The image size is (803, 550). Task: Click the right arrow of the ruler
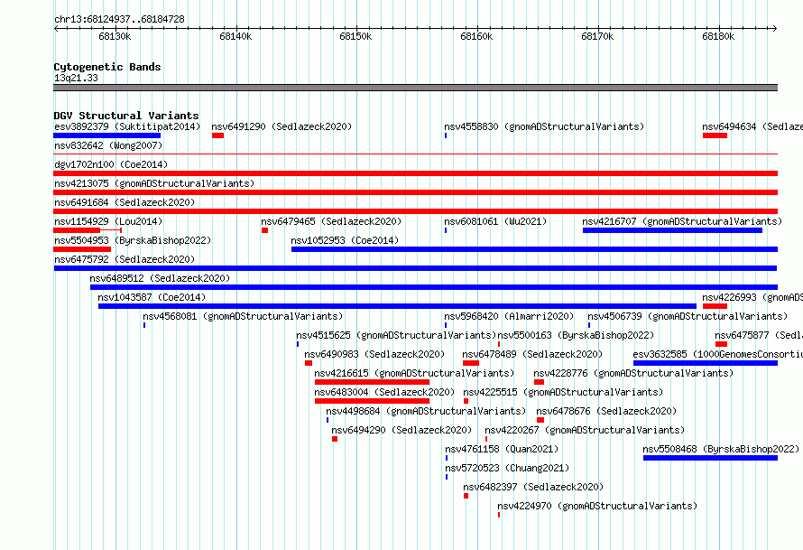[x=775, y=29]
